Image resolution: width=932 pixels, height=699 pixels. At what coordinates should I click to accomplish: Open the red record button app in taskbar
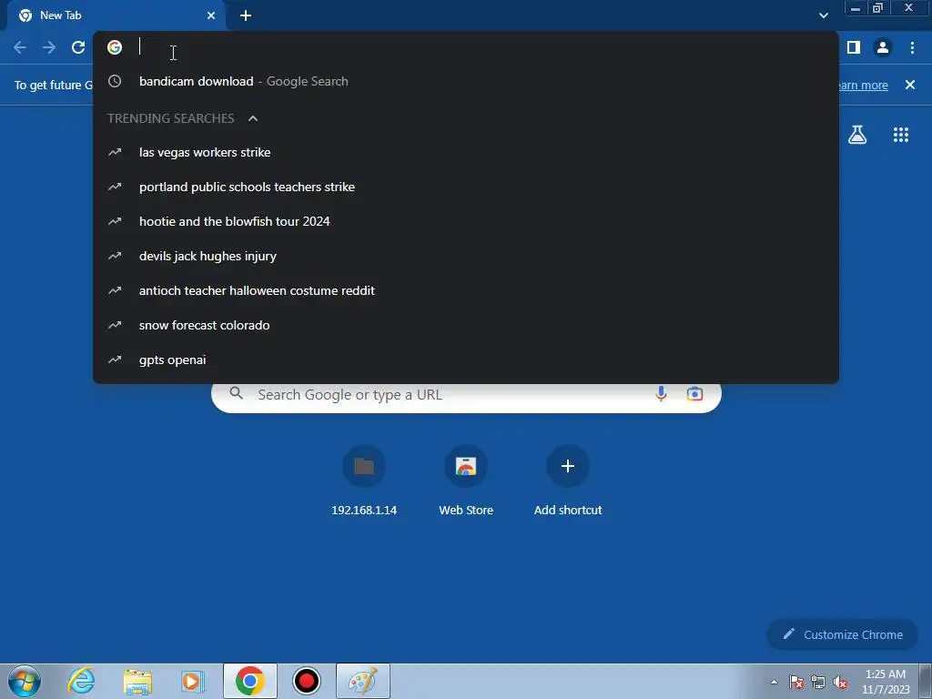[307, 681]
